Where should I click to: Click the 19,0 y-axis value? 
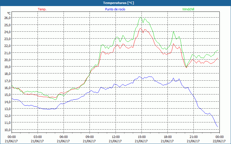coord(8,67)
